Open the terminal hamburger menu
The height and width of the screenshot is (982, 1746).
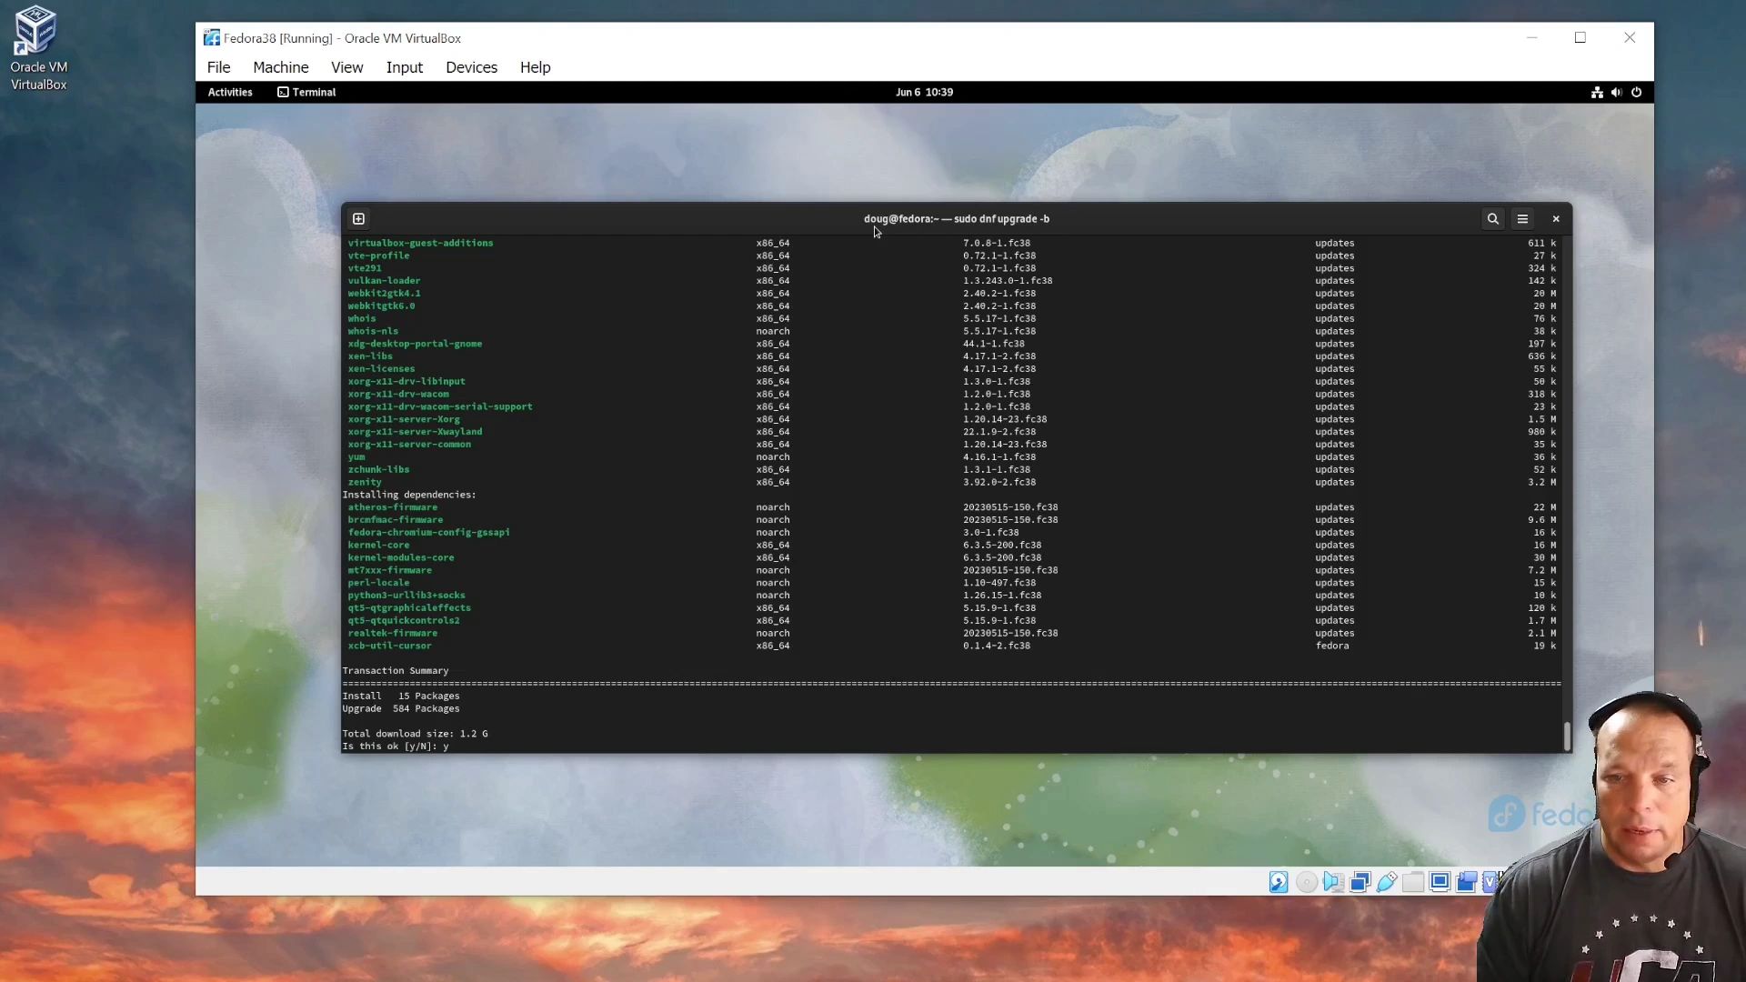pyautogui.click(x=1522, y=219)
